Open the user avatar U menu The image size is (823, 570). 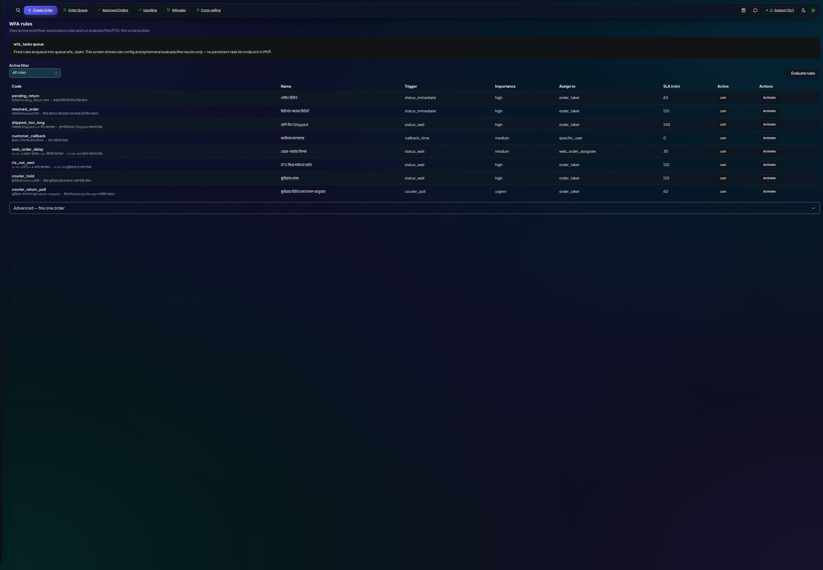coord(813,10)
